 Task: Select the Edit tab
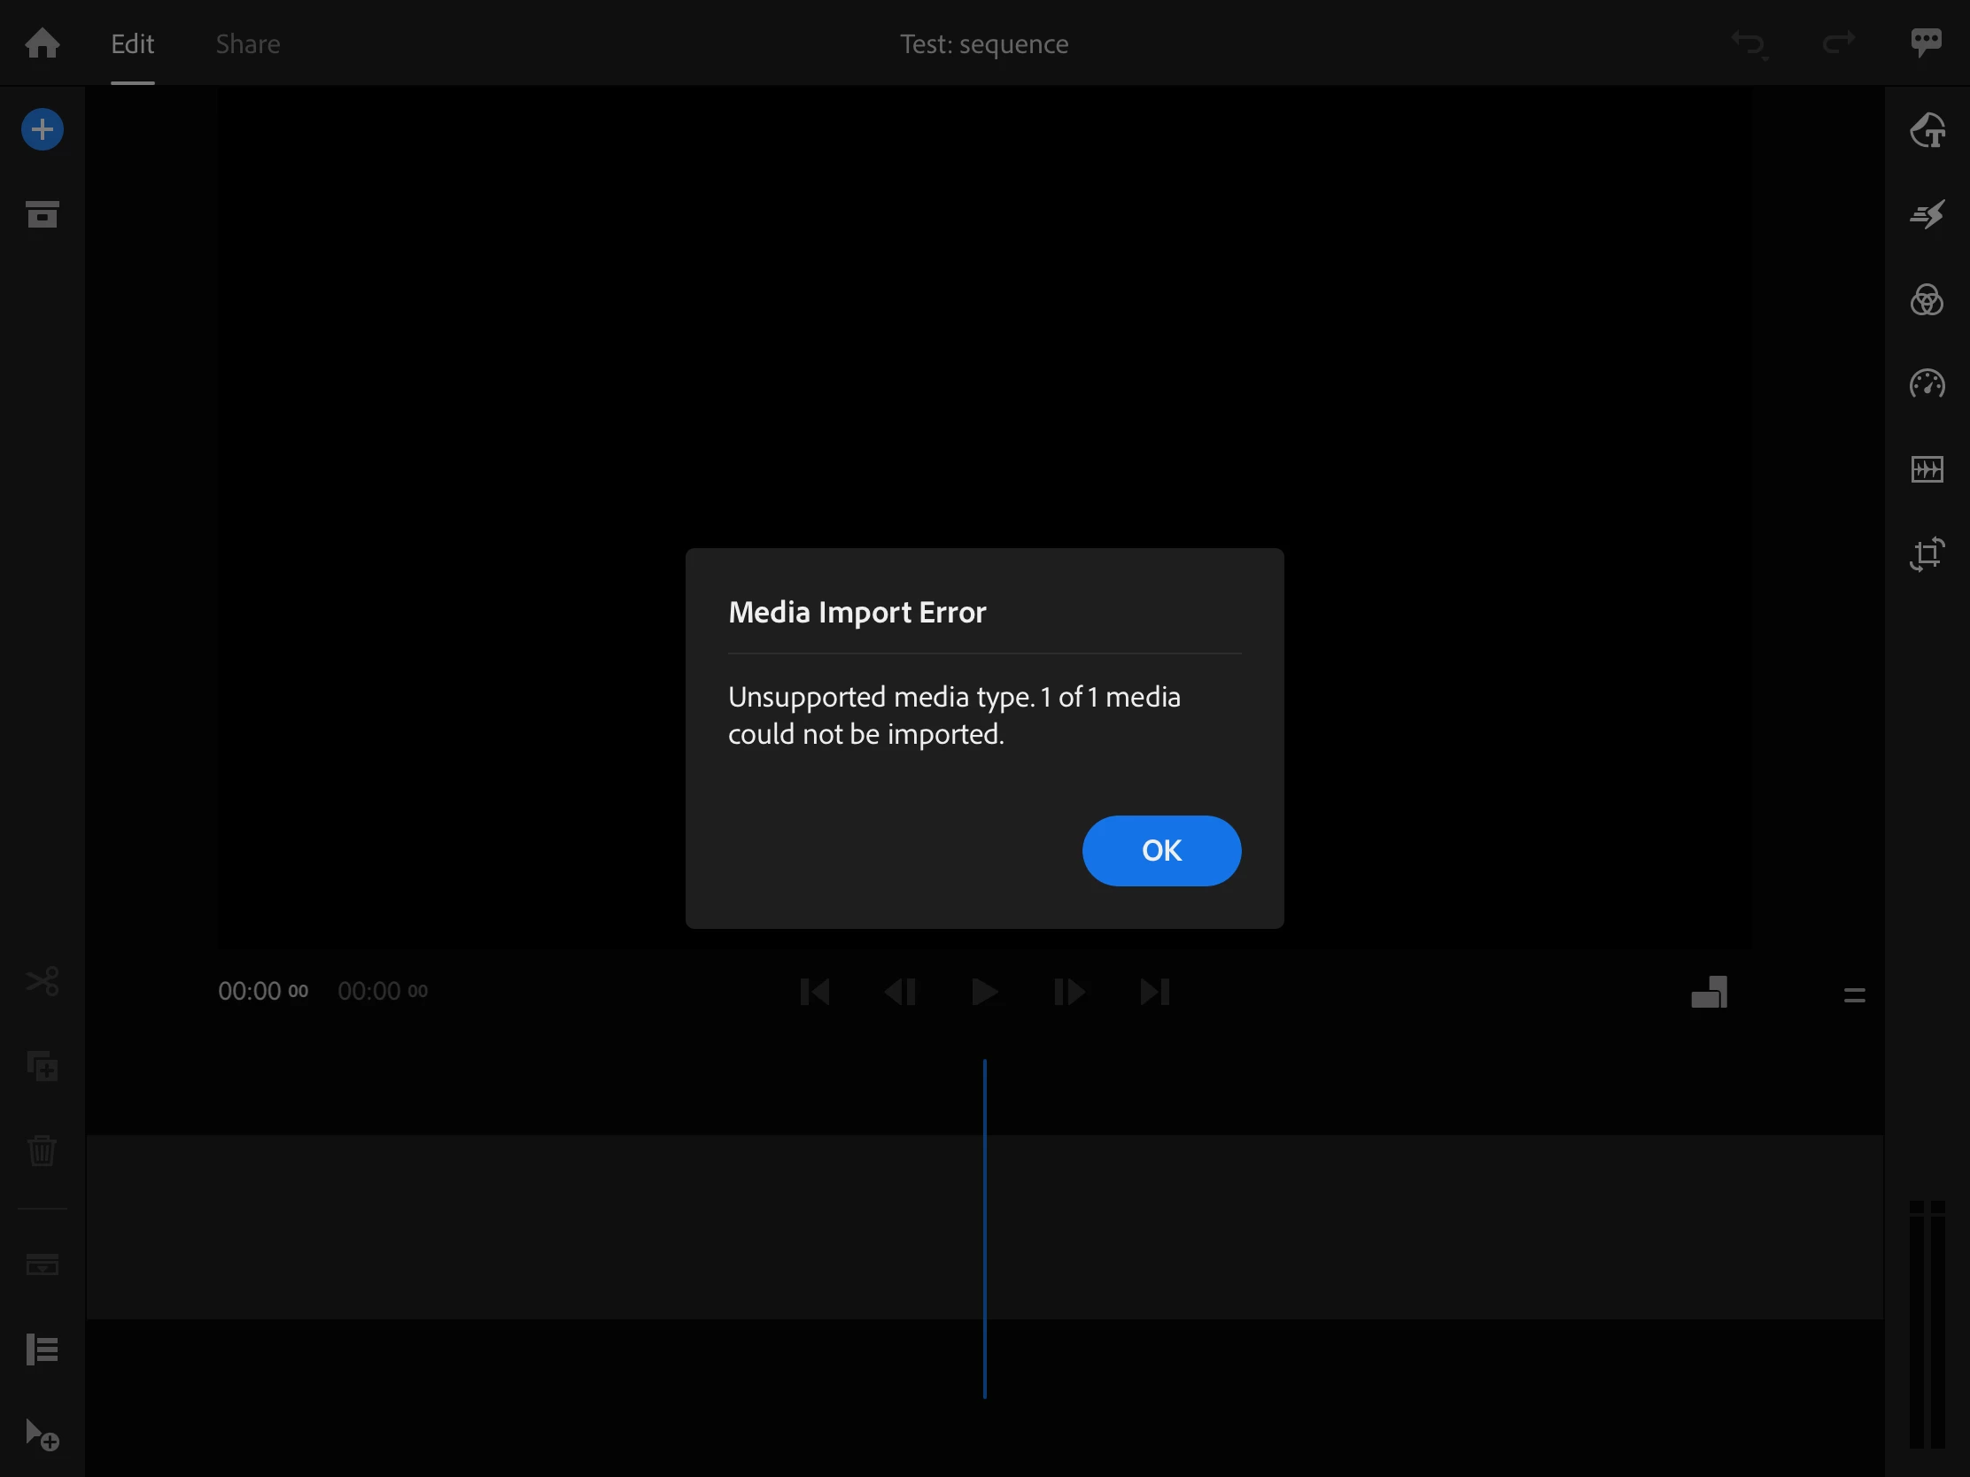click(x=132, y=43)
